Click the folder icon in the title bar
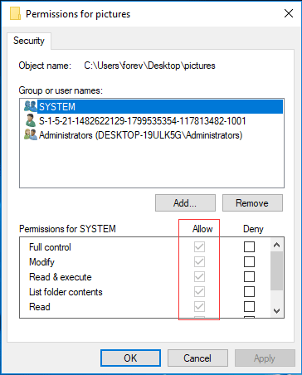This screenshot has height=375, width=302. pyautogui.click(x=15, y=13)
